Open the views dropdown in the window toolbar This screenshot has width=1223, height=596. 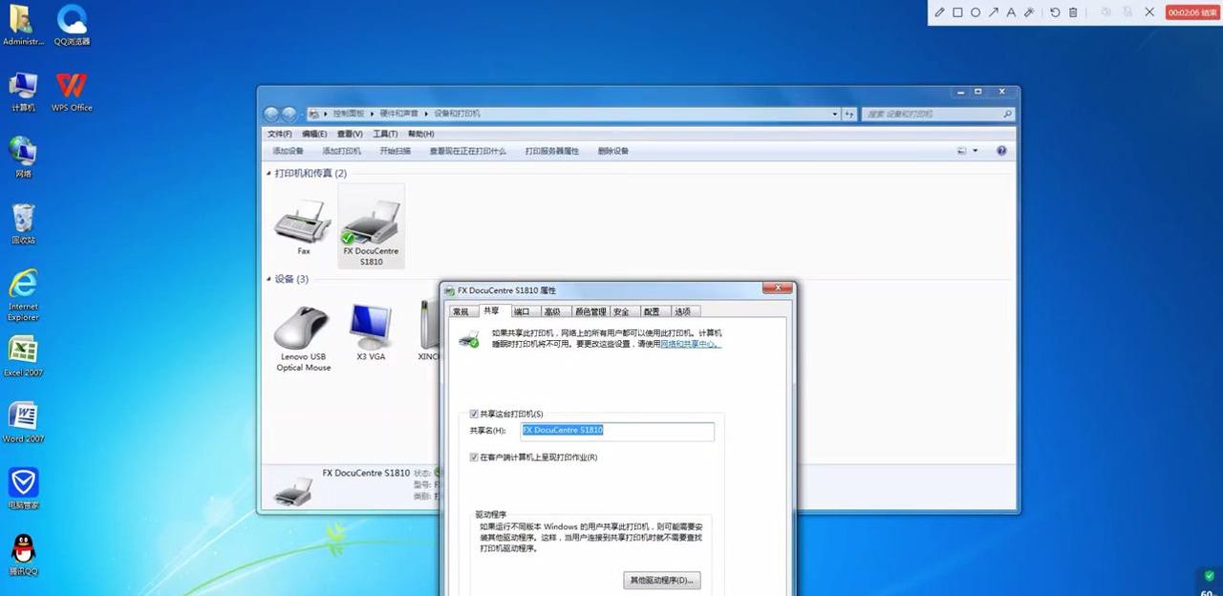(x=971, y=151)
